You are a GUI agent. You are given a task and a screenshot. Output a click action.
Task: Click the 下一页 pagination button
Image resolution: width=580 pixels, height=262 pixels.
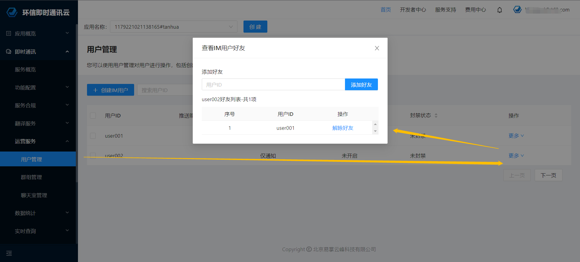tap(548, 175)
